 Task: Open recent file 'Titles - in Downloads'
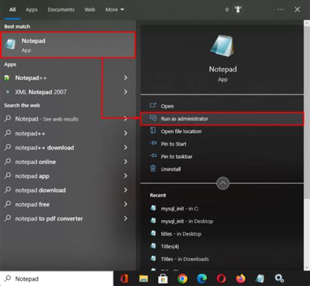point(184,259)
